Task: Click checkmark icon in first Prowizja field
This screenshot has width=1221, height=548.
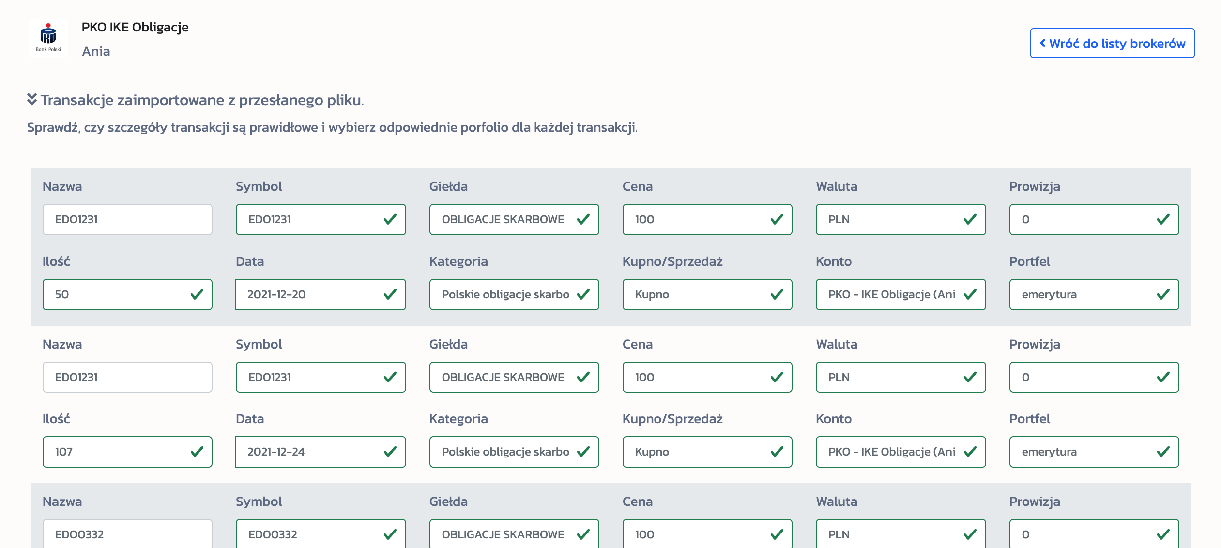Action: (1163, 220)
